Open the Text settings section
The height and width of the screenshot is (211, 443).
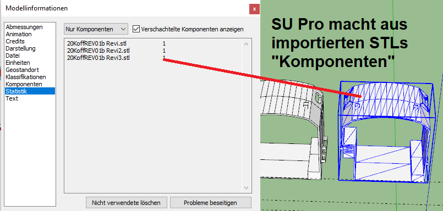pos(12,98)
